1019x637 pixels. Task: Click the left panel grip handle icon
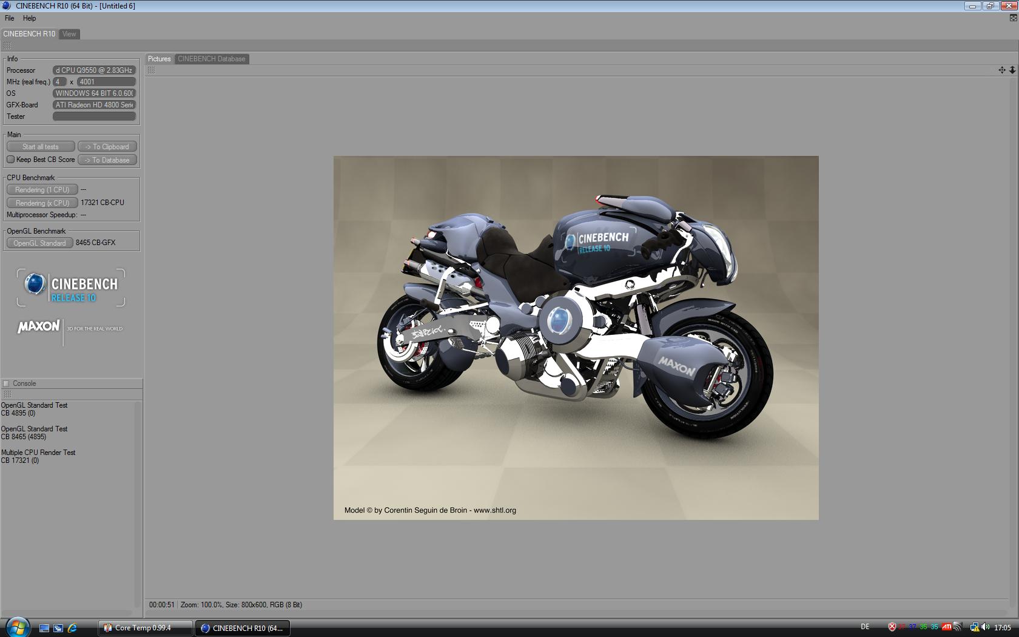point(7,45)
